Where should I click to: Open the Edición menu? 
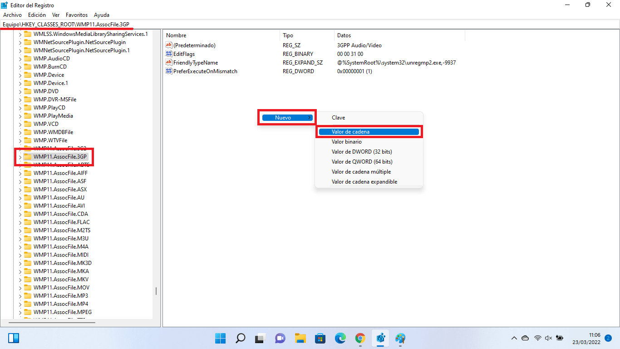coord(37,15)
